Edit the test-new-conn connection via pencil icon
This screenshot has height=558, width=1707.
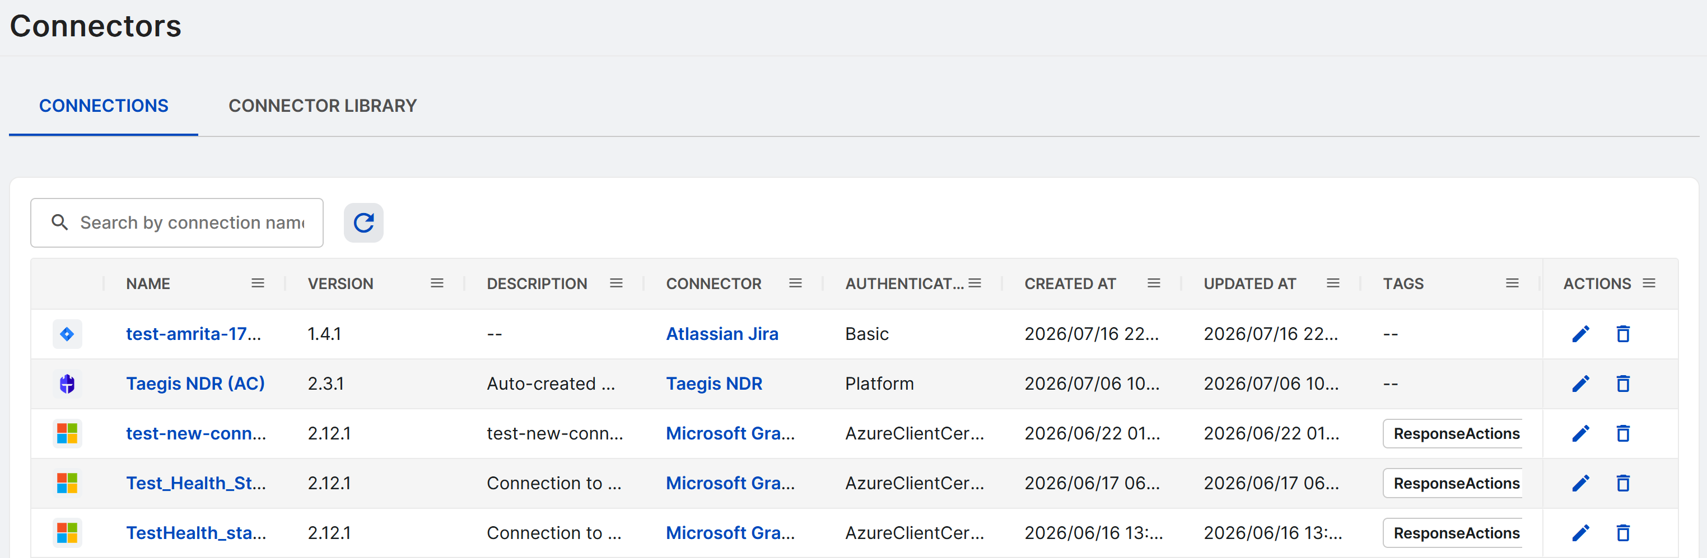[x=1580, y=433]
